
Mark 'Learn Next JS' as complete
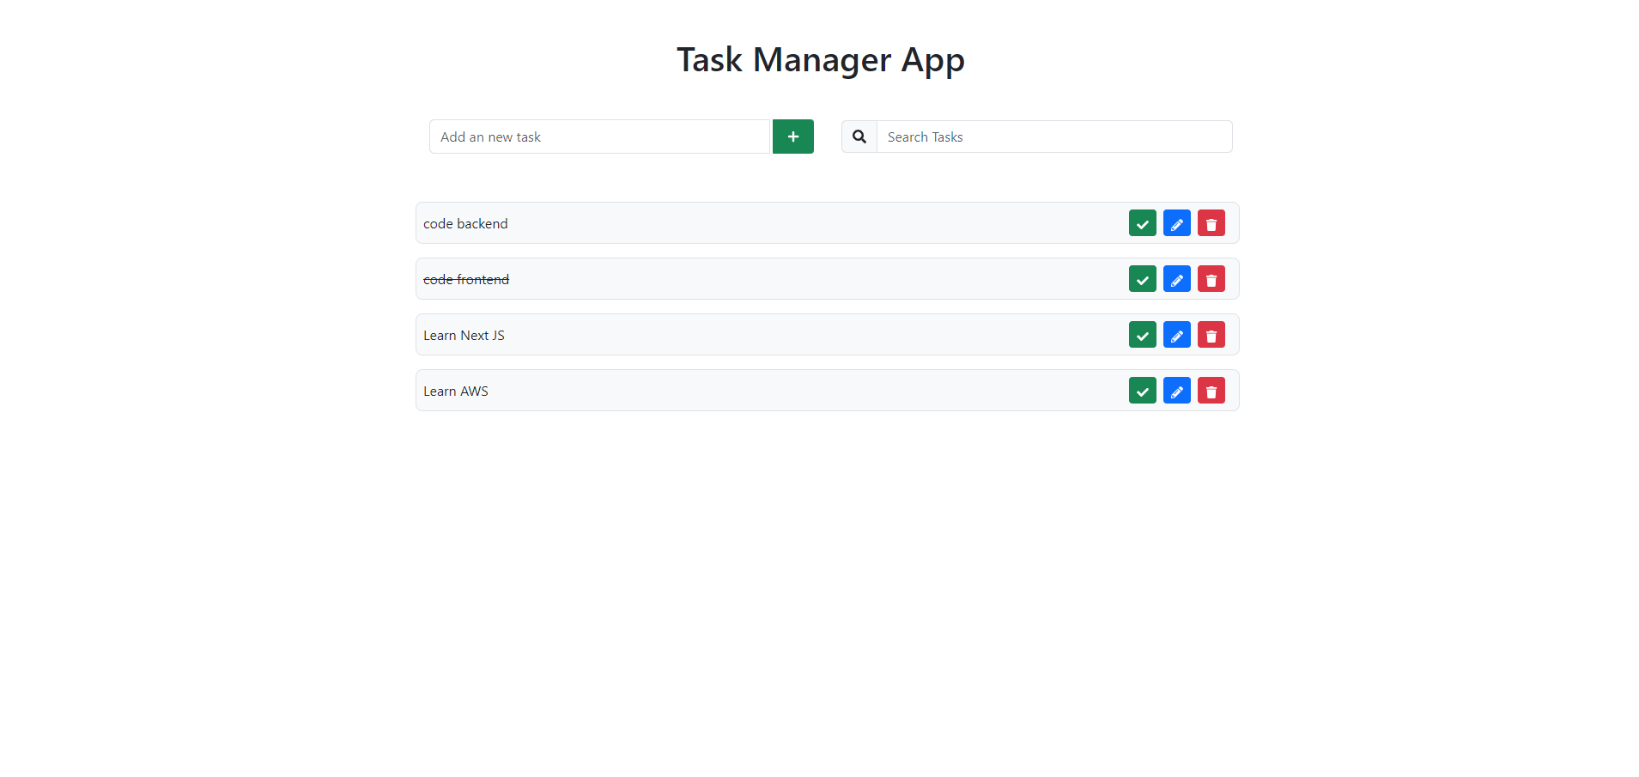pos(1142,335)
